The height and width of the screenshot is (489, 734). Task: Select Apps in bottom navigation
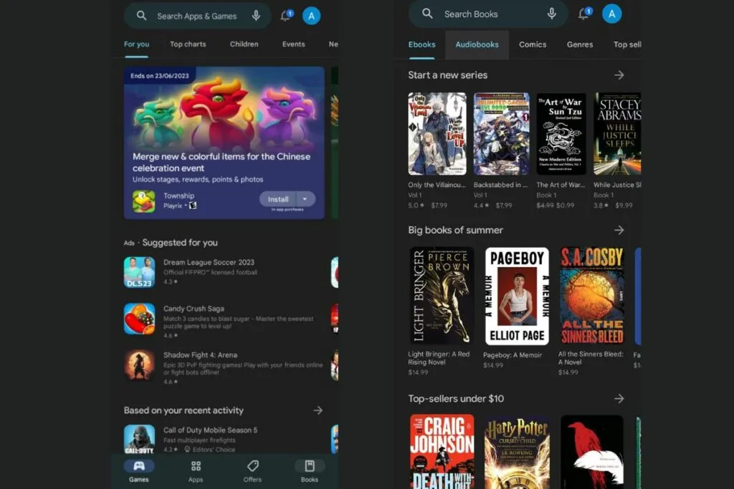click(196, 471)
